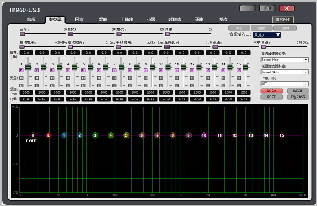
Task: Select orange band node 8 on the EQ graph
Action: click(173, 135)
